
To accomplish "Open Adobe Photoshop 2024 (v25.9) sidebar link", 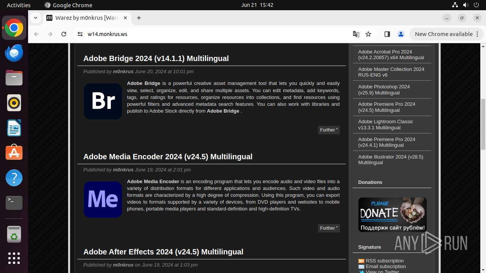I will 384,89.
